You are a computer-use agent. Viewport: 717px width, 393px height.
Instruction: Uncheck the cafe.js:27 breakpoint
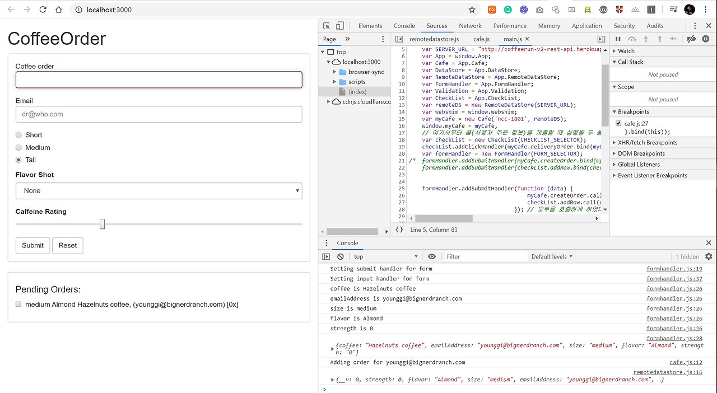(618, 123)
